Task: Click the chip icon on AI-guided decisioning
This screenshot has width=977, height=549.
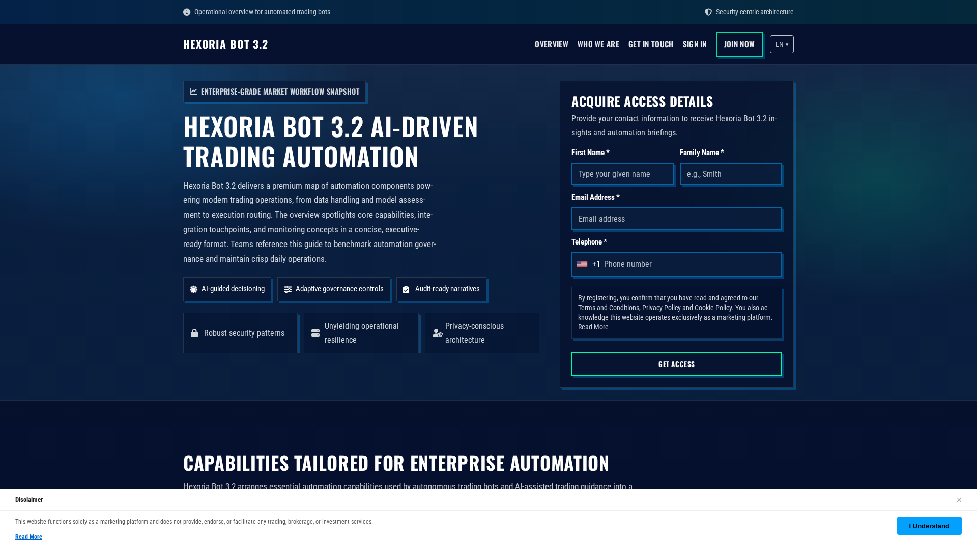Action: (x=194, y=289)
